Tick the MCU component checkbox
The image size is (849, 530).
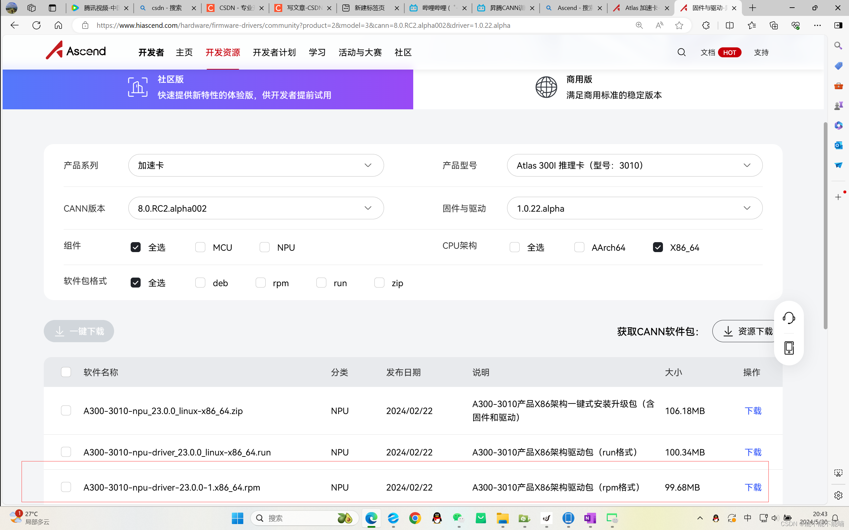pyautogui.click(x=200, y=247)
